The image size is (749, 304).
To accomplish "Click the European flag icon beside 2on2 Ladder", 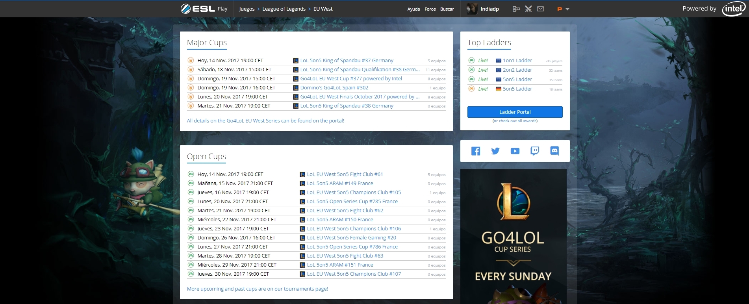I will click(x=499, y=70).
